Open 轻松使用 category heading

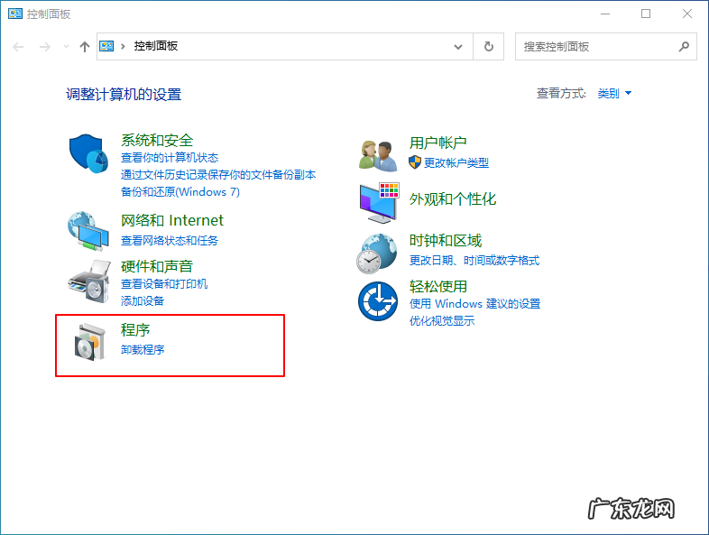point(438,286)
